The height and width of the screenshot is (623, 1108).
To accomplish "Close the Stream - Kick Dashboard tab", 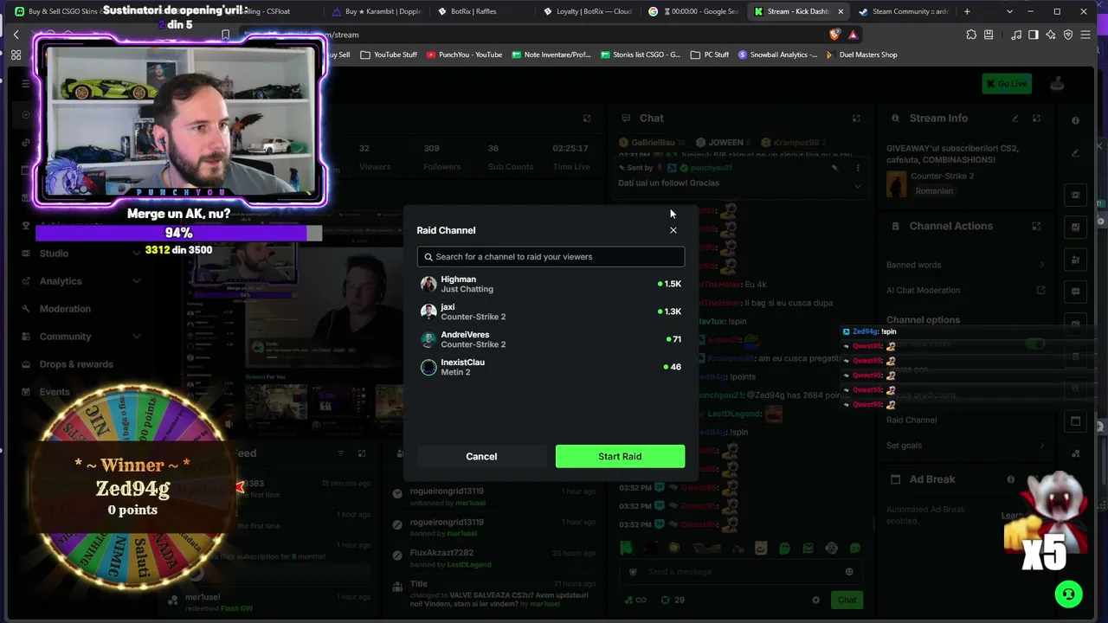I will point(840,11).
